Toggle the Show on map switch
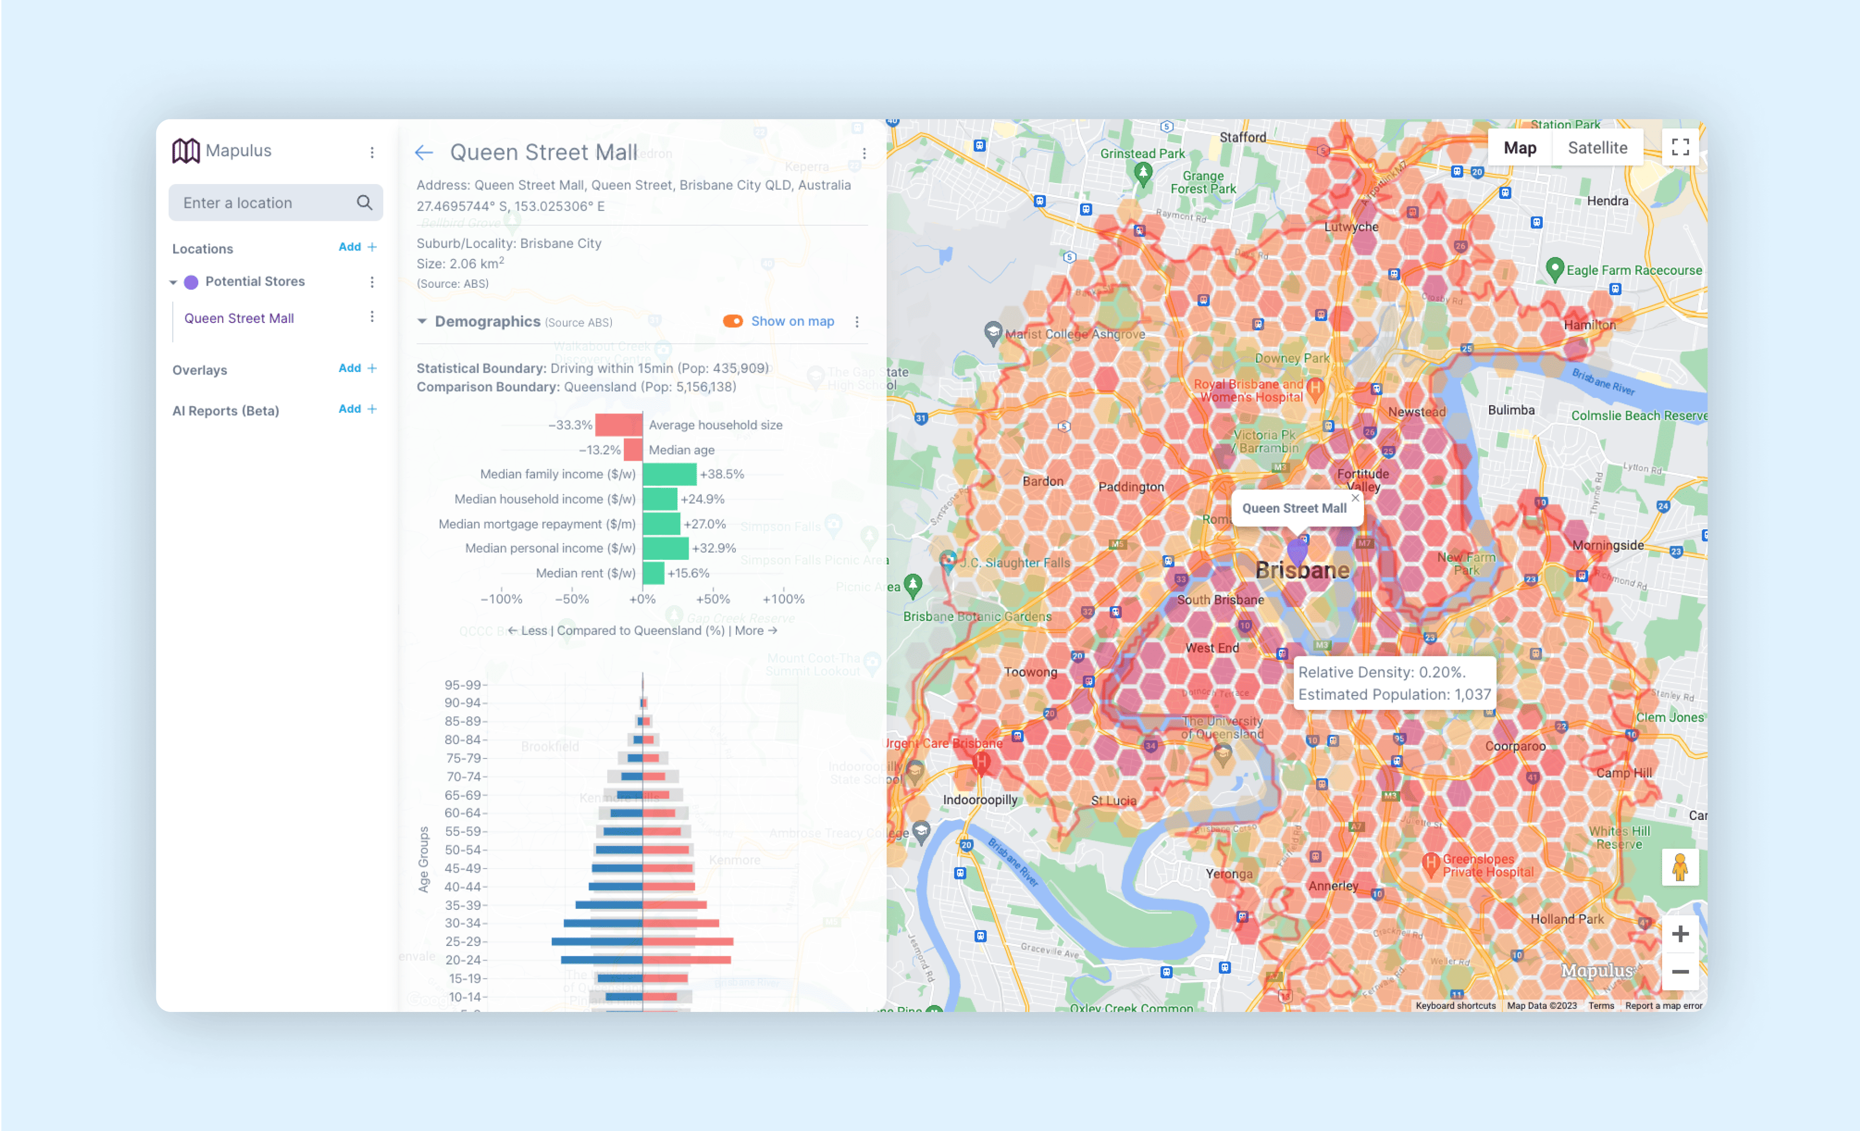 tap(733, 321)
